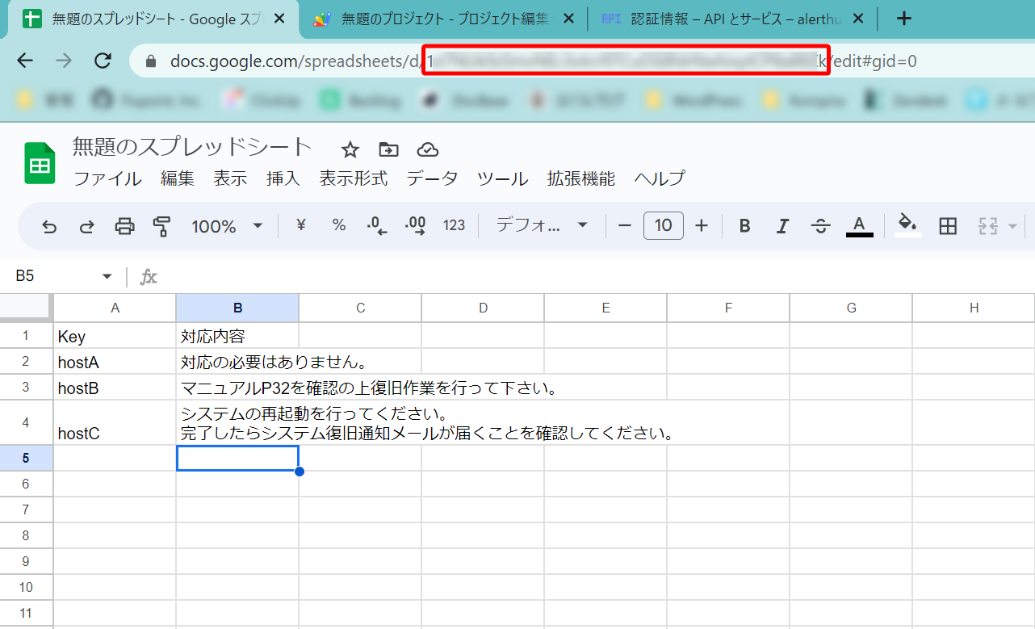This screenshot has width=1035, height=629.
Task: Open the font family dropdown
Action: tap(539, 226)
